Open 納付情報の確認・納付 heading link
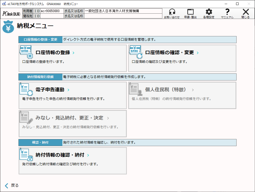The image size is (255, 192). pos(60,155)
